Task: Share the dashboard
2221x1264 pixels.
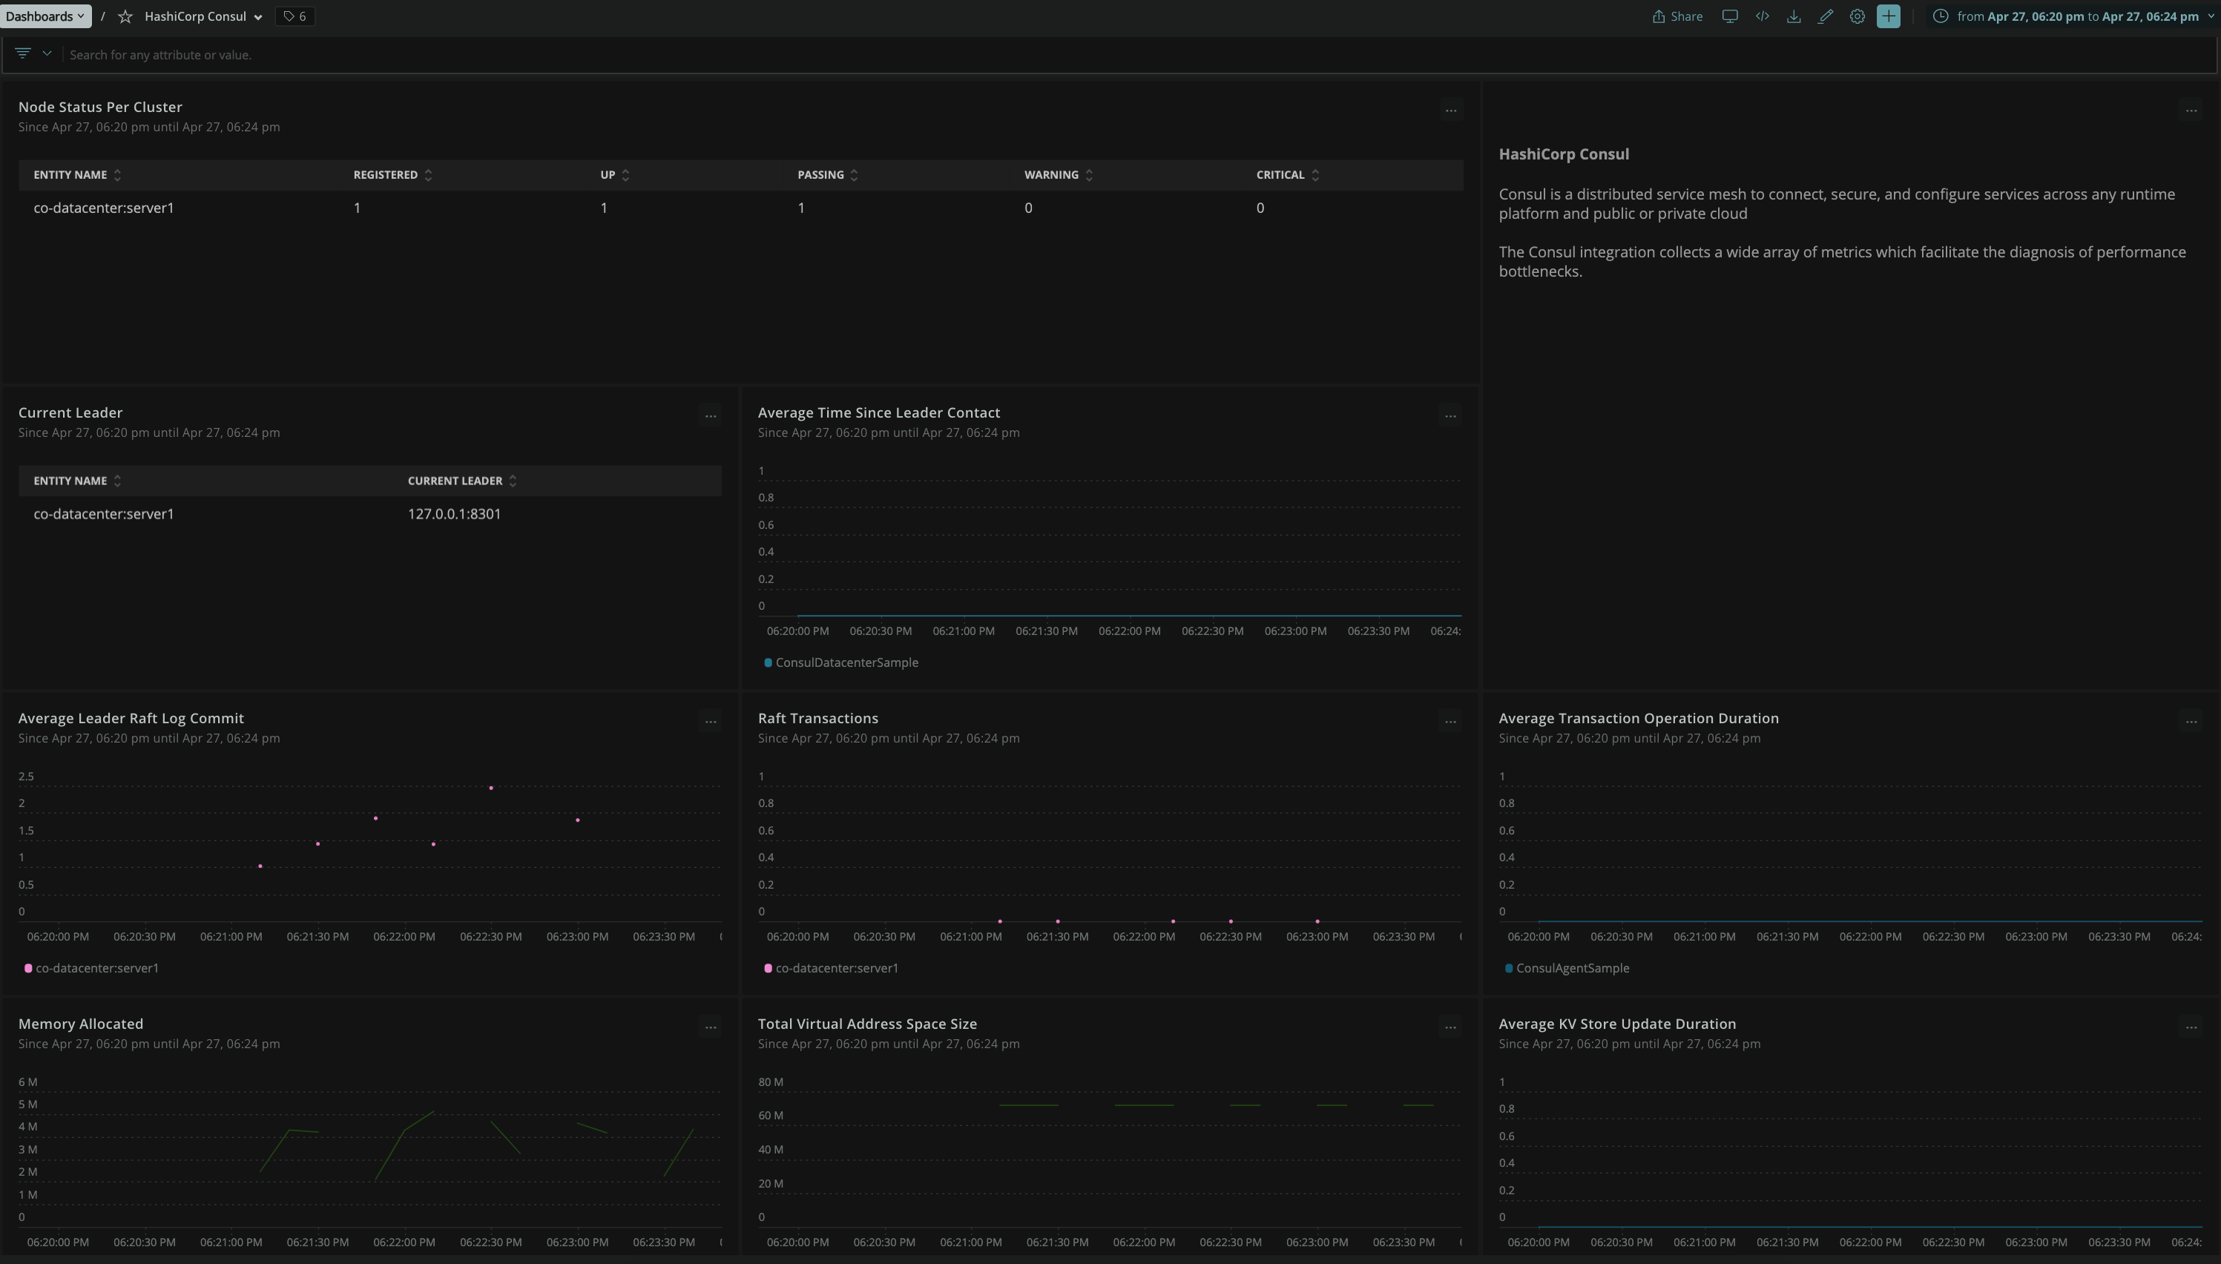Action: click(1677, 16)
